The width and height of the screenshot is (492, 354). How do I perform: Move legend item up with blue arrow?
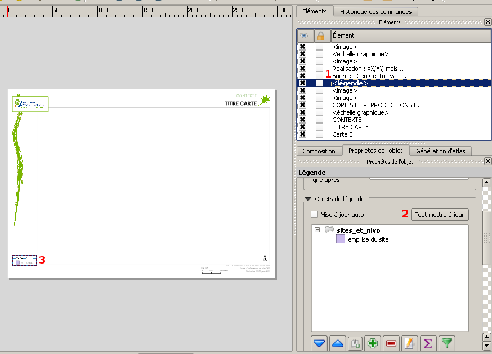(x=337, y=343)
